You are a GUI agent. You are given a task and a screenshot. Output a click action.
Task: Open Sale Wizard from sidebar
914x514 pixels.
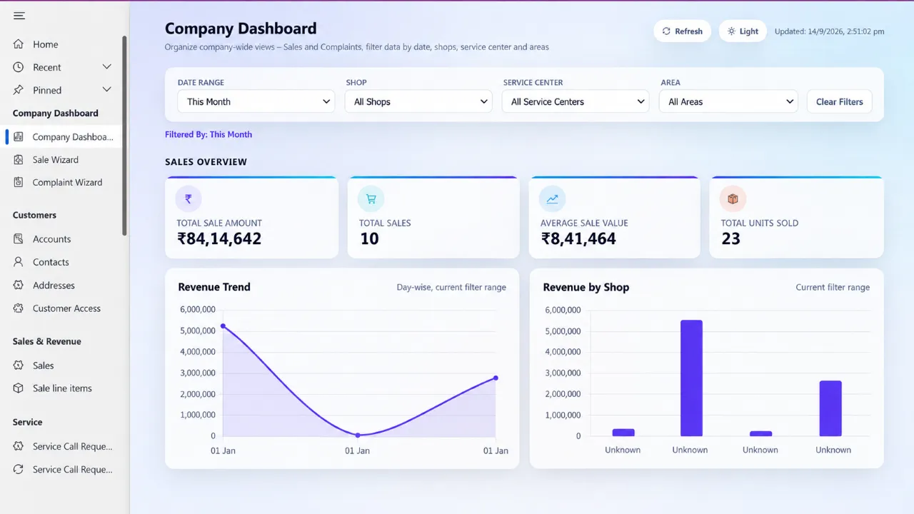coord(62,159)
